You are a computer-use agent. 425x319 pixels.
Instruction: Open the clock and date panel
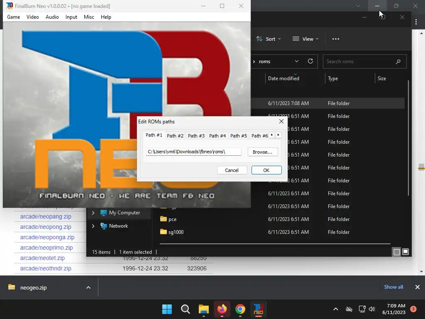click(x=394, y=309)
